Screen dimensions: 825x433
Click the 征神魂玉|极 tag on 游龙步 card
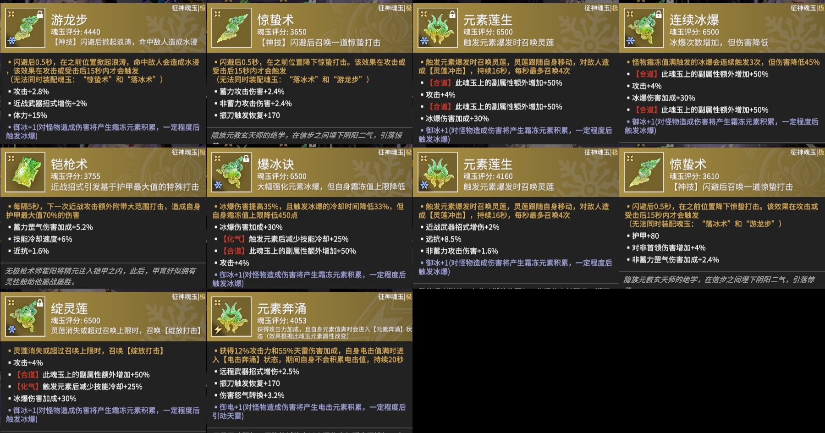[189, 8]
